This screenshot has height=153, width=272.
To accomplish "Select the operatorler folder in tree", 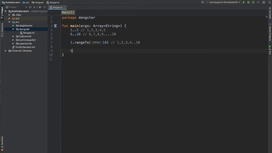I will pyautogui.click(x=24, y=43).
